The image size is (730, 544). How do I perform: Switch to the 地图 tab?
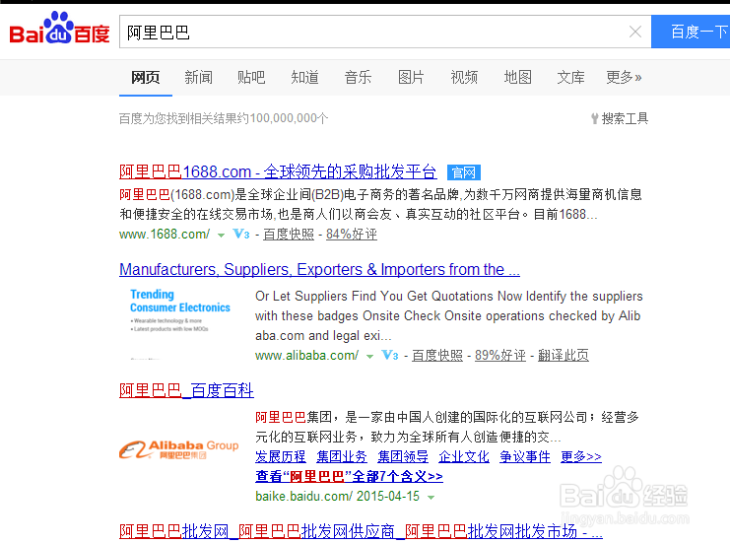tap(518, 77)
